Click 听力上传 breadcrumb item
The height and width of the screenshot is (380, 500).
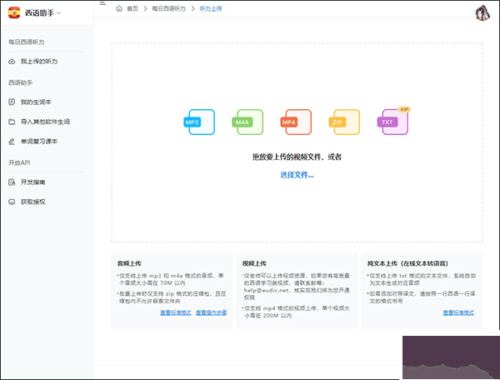(x=211, y=8)
